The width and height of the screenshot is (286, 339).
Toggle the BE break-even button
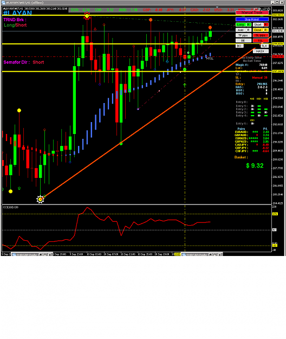point(243,41)
